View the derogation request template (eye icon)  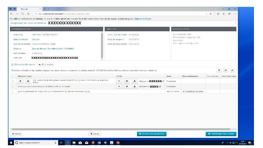(20, 81)
